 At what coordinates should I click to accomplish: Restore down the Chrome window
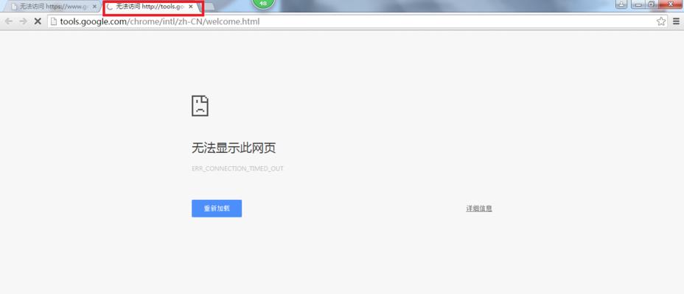click(652, 4)
